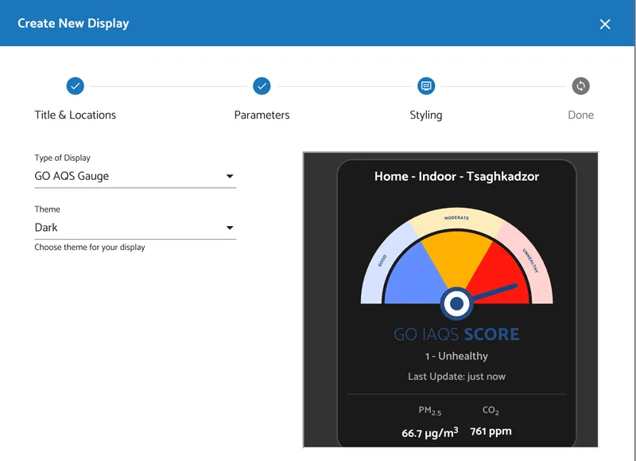636x461 pixels.
Task: Click the gauge needle hub in preview
Action: (x=456, y=303)
